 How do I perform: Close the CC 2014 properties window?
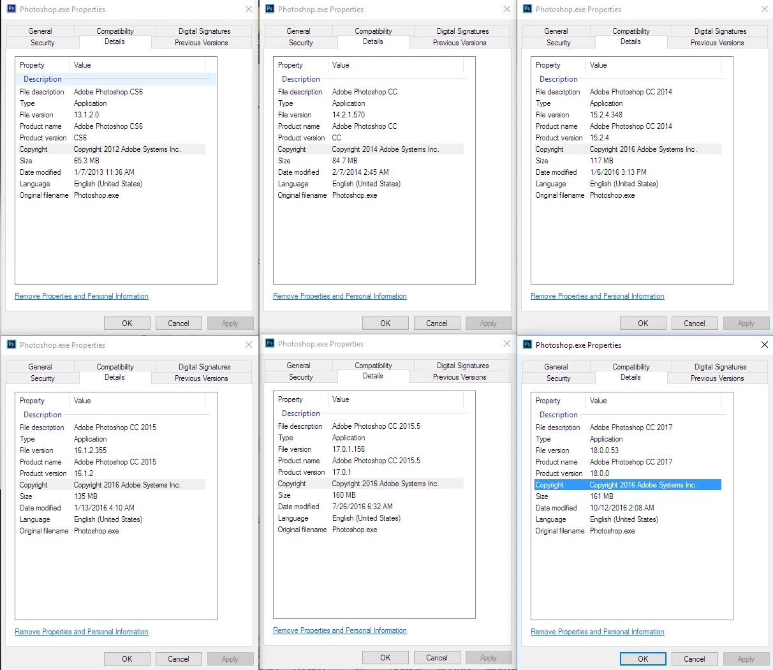pyautogui.click(x=765, y=9)
